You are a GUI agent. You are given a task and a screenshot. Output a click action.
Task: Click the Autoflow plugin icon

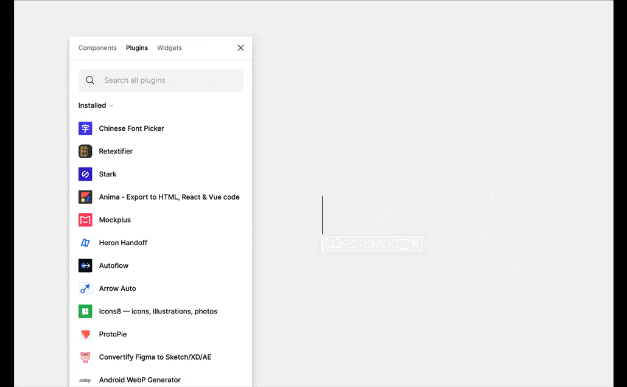85,265
